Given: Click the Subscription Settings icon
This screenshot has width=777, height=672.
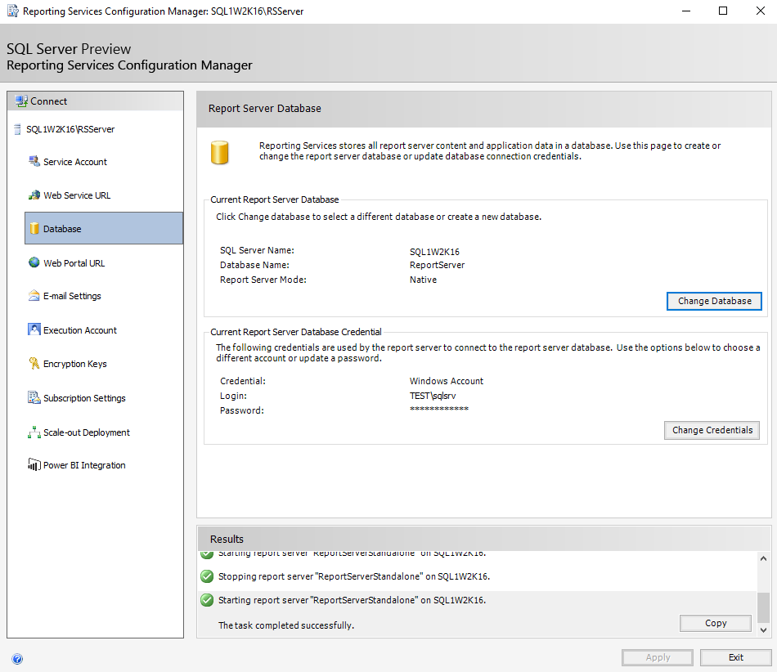Looking at the screenshot, I should tap(34, 397).
